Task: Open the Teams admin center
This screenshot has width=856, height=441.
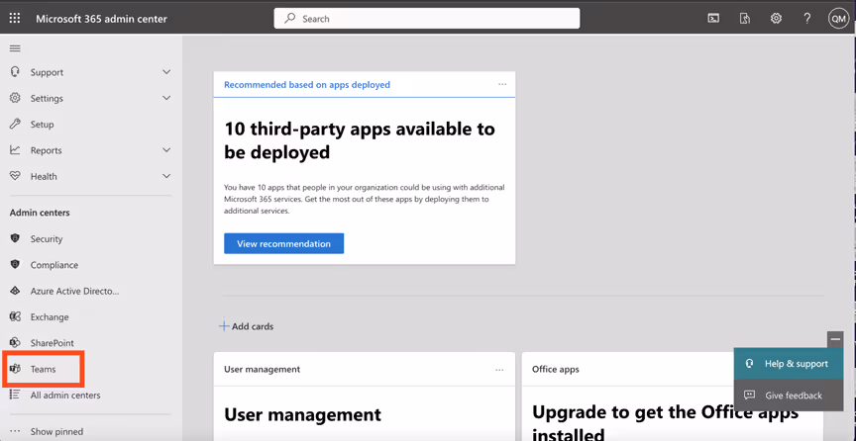Action: tap(43, 369)
